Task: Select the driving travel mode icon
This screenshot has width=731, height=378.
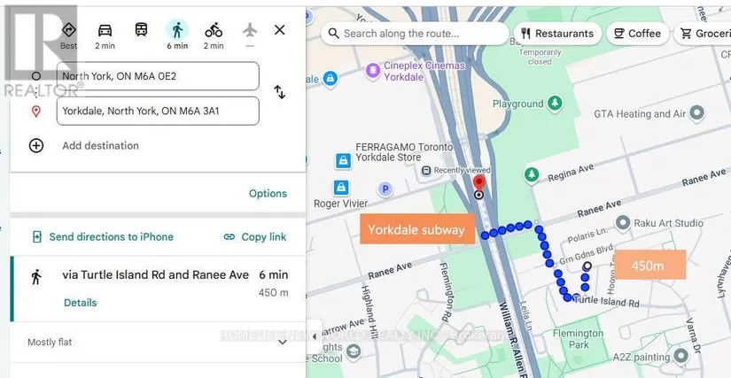Action: tap(105, 31)
